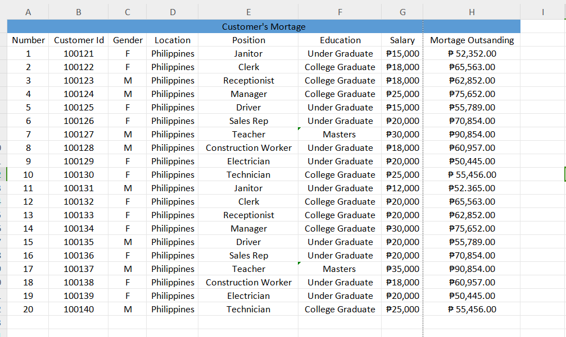
Task: Select customer id 100140 cell
Action: tap(79, 310)
